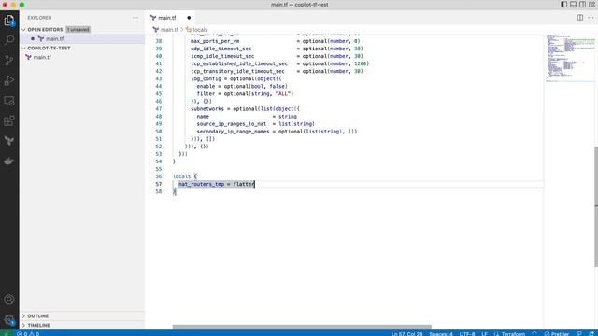Change indentation via Spaces: 4

point(441,334)
